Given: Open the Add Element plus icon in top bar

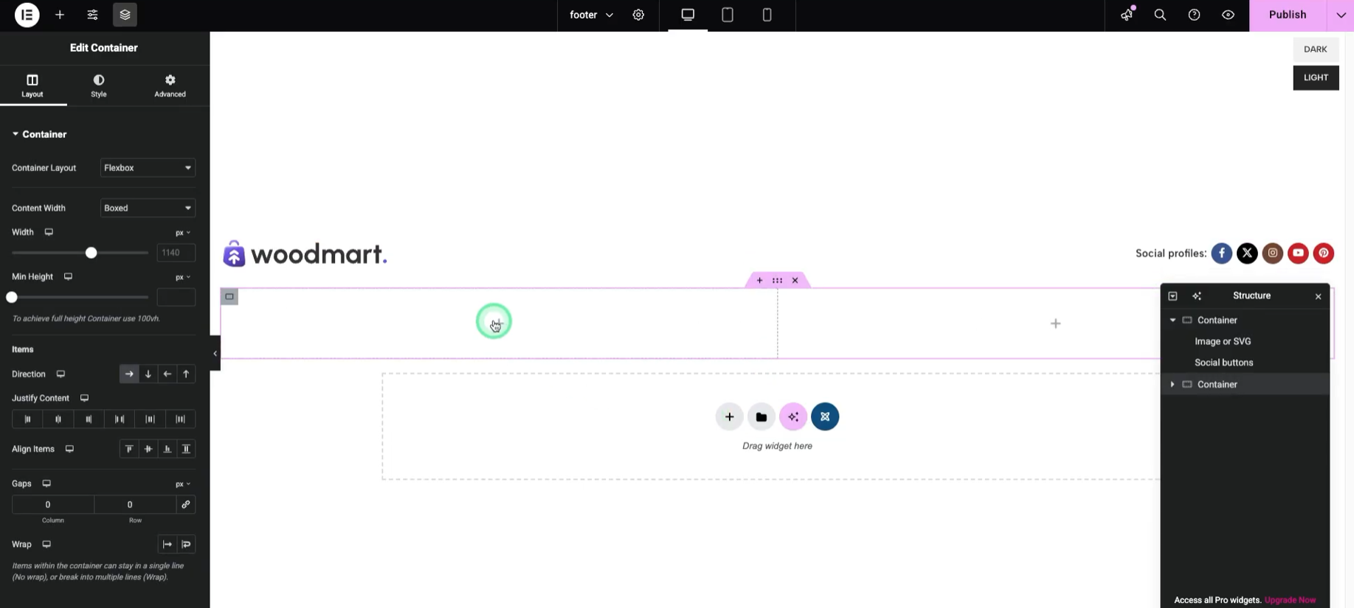Looking at the screenshot, I should tap(60, 15).
